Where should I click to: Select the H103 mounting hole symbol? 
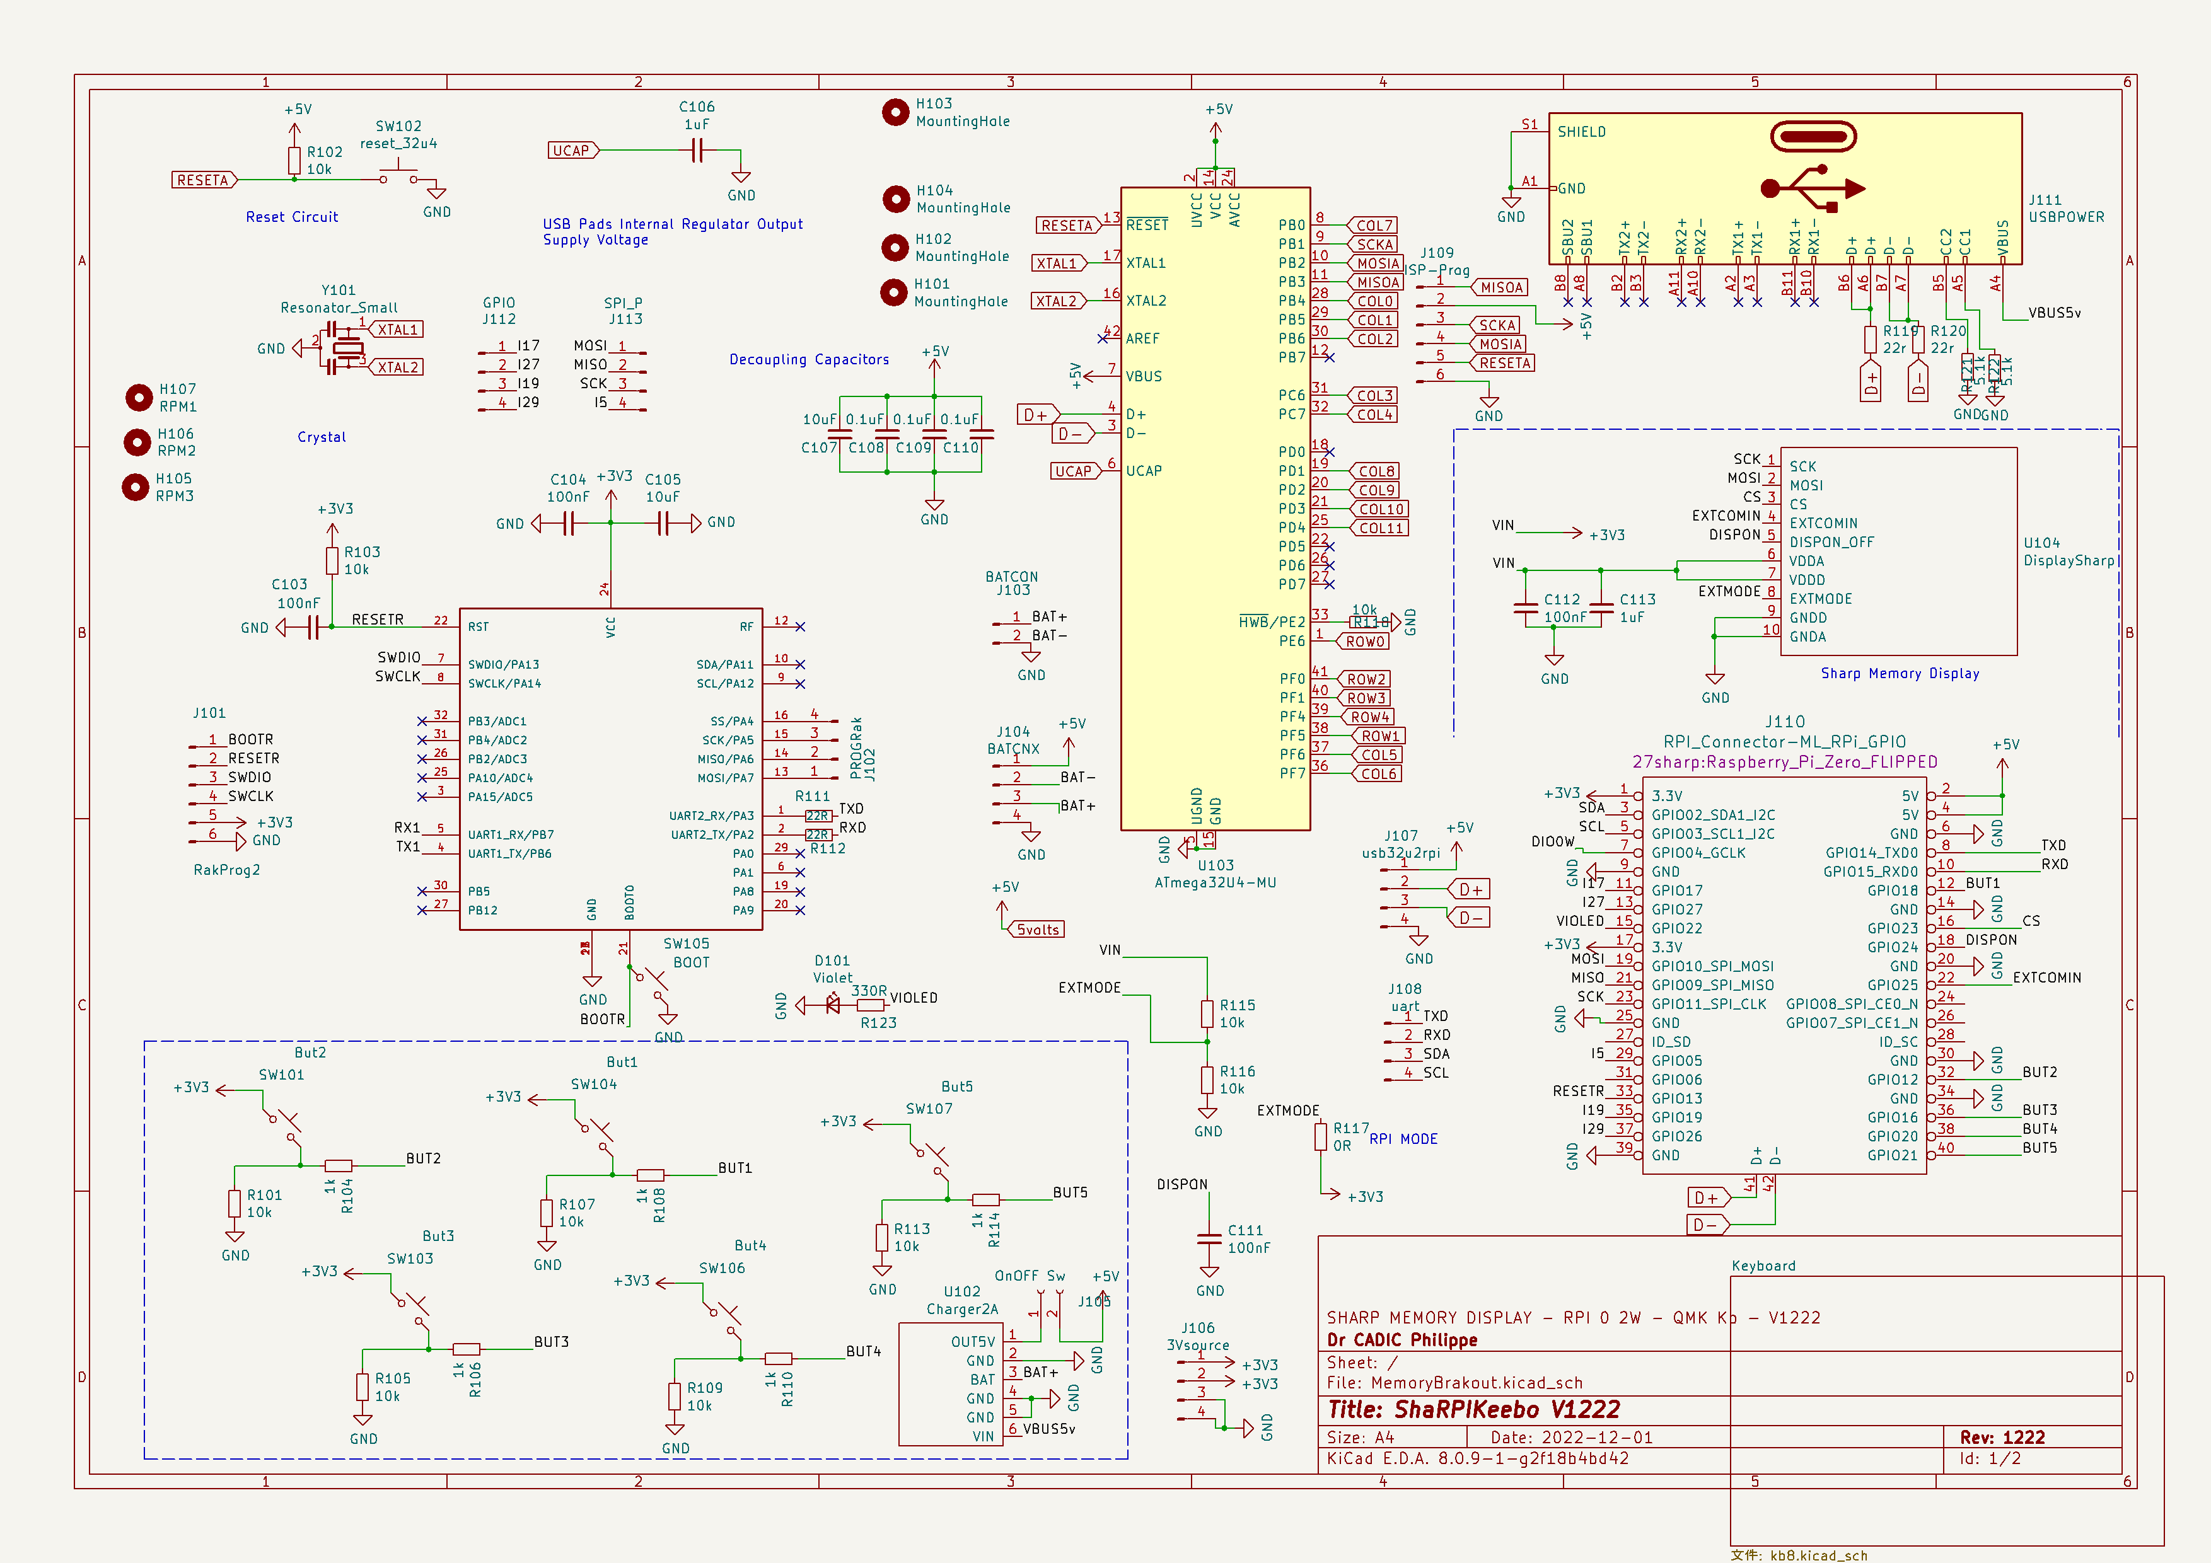896,113
